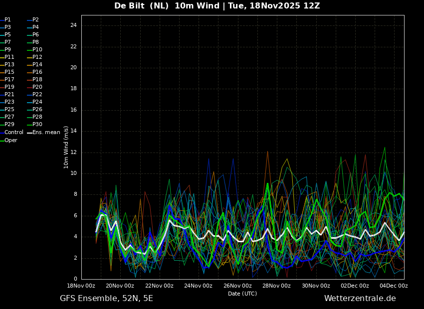Click the 10m Wind (m/s) axis title

coord(66,148)
